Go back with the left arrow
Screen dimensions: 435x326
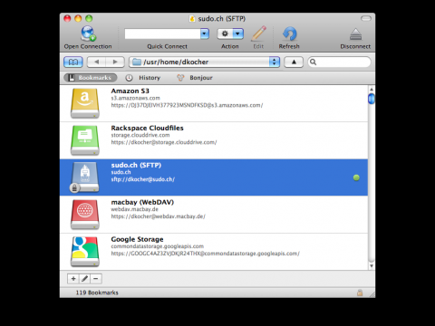(x=96, y=62)
